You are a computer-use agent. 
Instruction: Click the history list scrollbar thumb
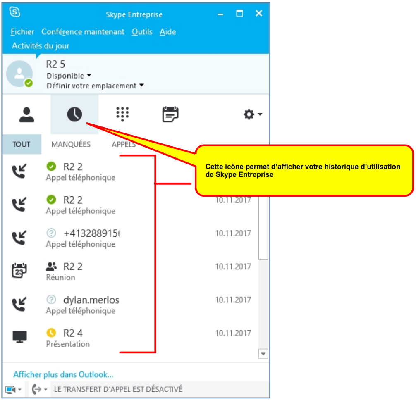[x=263, y=227]
